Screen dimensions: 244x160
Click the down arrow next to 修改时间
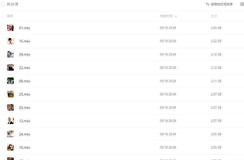coord(176,16)
